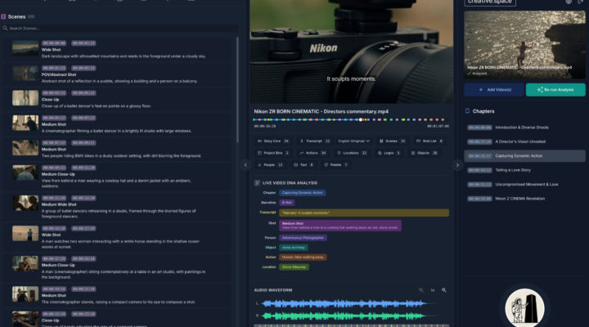Switch to the Logos tab

(x=389, y=153)
